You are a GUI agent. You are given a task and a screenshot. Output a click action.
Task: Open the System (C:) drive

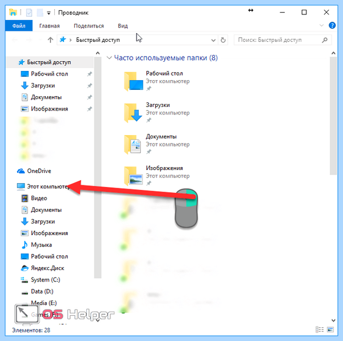pos(45,280)
